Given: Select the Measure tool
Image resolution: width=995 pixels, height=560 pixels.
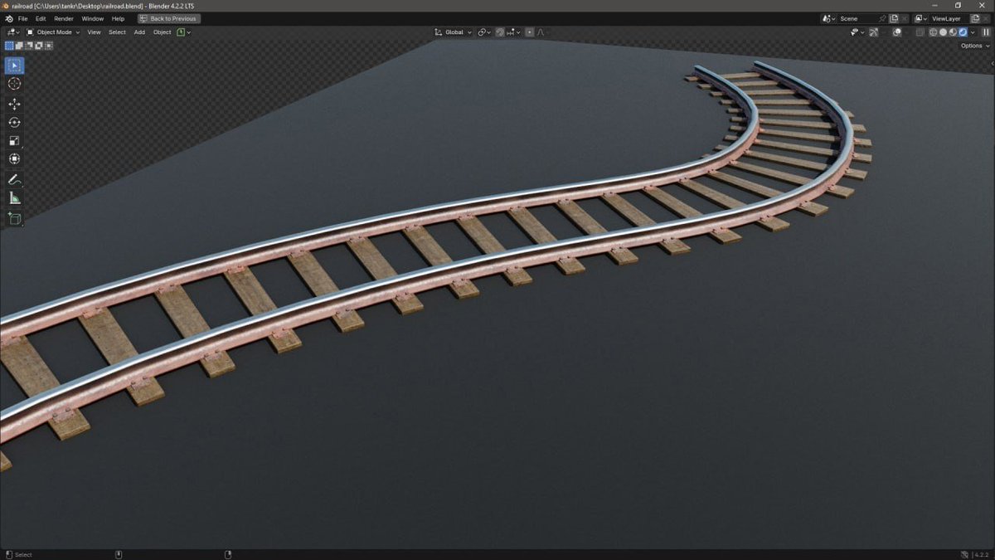Looking at the screenshot, I should pos(13,197).
